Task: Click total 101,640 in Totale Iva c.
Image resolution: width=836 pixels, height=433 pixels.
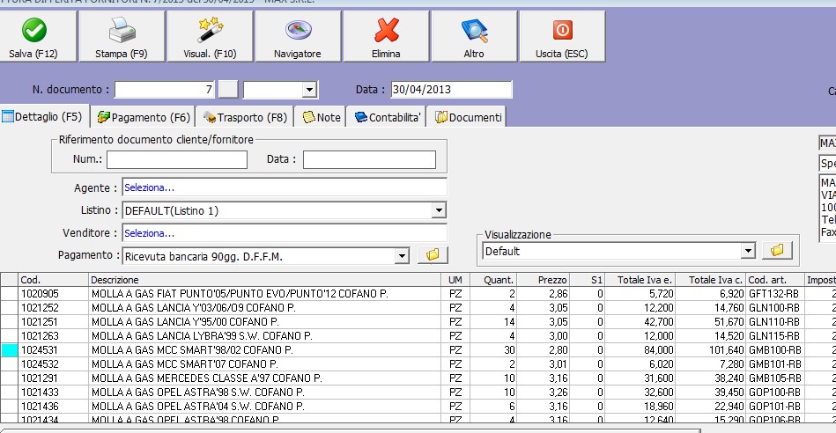Action: [x=726, y=350]
